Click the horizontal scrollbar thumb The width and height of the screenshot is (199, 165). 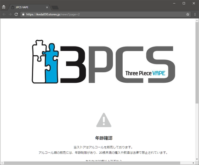(92, 163)
